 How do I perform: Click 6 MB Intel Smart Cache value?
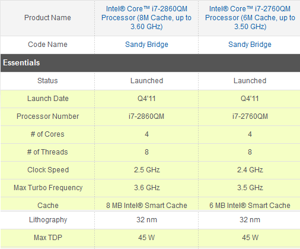click(250, 206)
